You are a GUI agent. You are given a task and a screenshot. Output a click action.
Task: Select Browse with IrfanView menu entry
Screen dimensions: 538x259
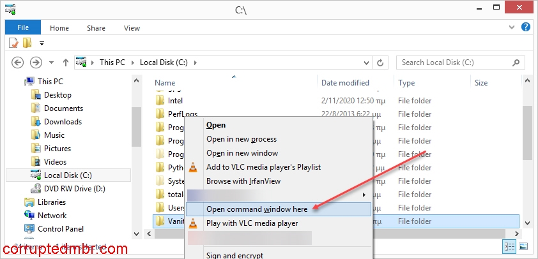(x=243, y=181)
